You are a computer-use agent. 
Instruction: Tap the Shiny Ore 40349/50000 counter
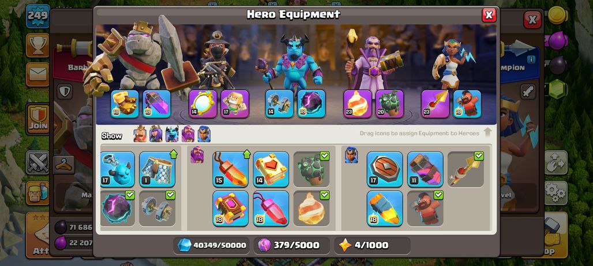211,245
